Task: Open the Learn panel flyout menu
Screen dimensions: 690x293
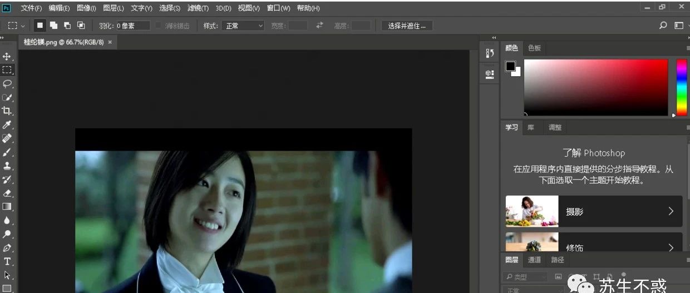Action: [687, 127]
